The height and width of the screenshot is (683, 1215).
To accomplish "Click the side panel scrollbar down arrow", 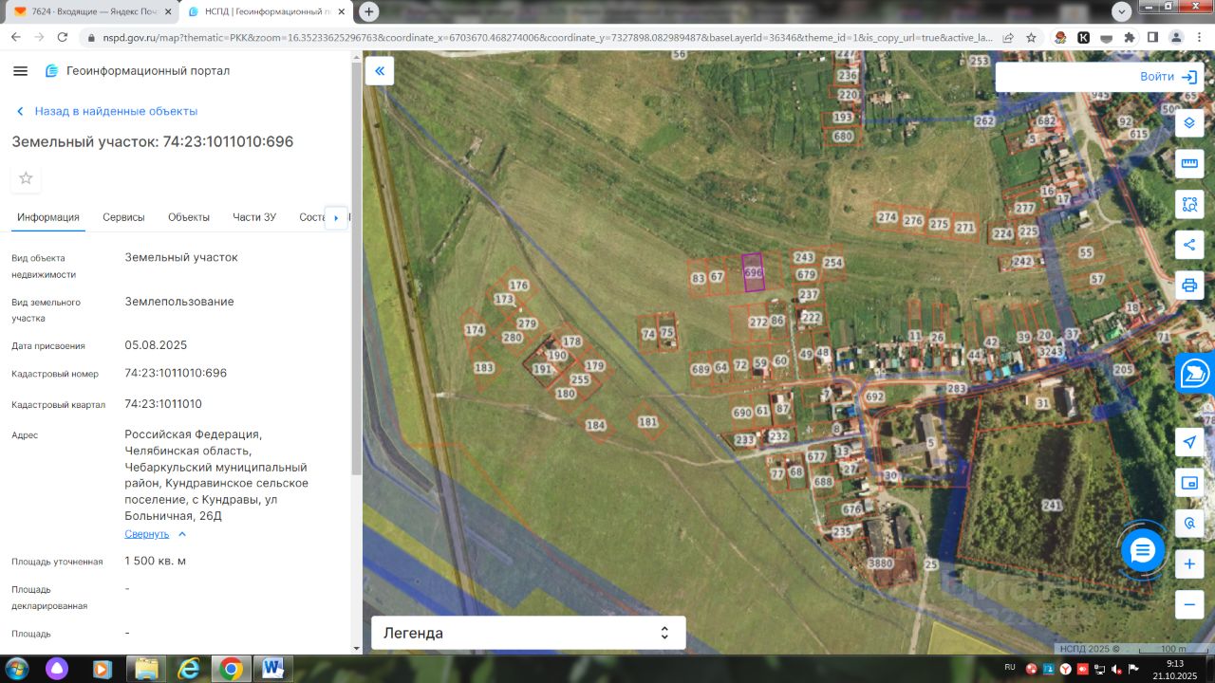I will tap(357, 648).
